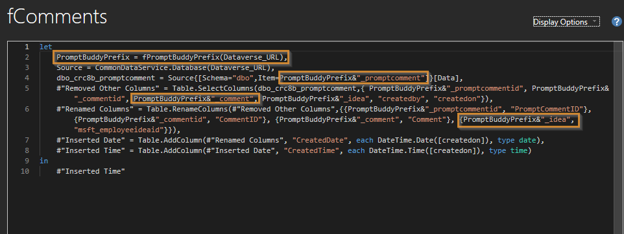This screenshot has height=234, width=624.
Task: Click the fComments query title
Action: point(57,17)
